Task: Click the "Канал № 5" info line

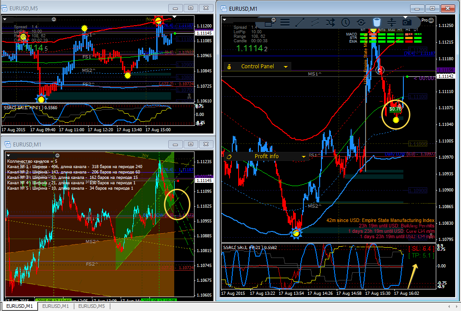Action: coord(70,188)
